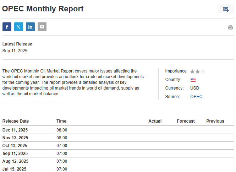
Task: Click the printer icon
Action: 230,28
